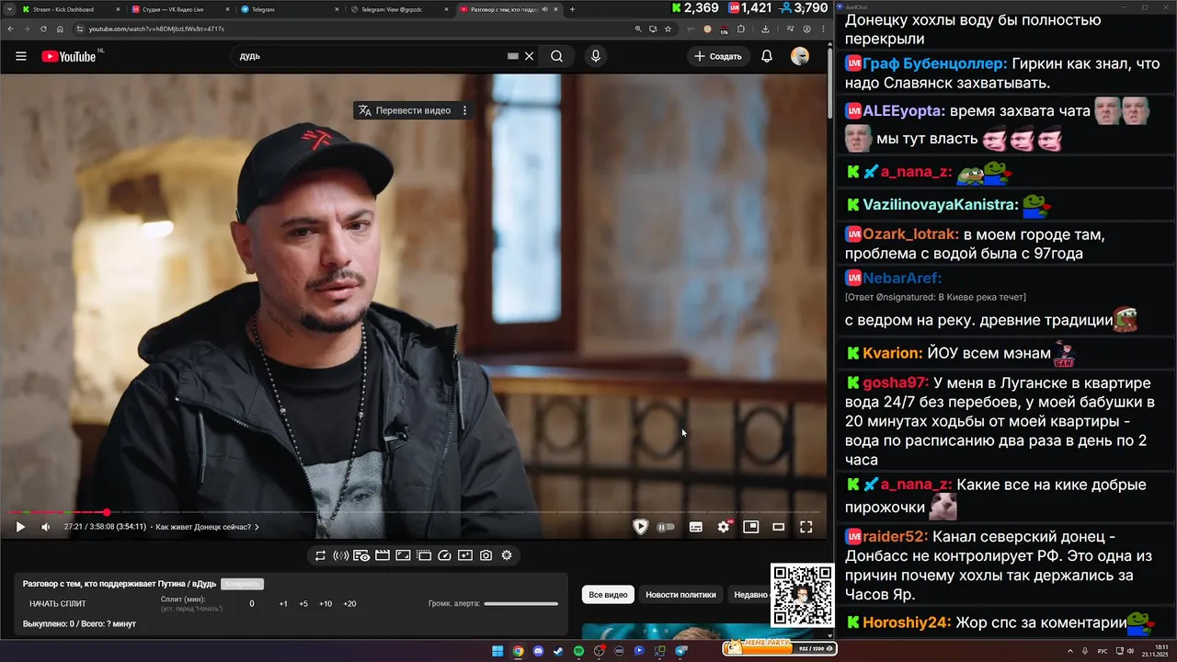This screenshot has width=1177, height=662.
Task: Click the volume boost waves icon
Action: point(340,555)
